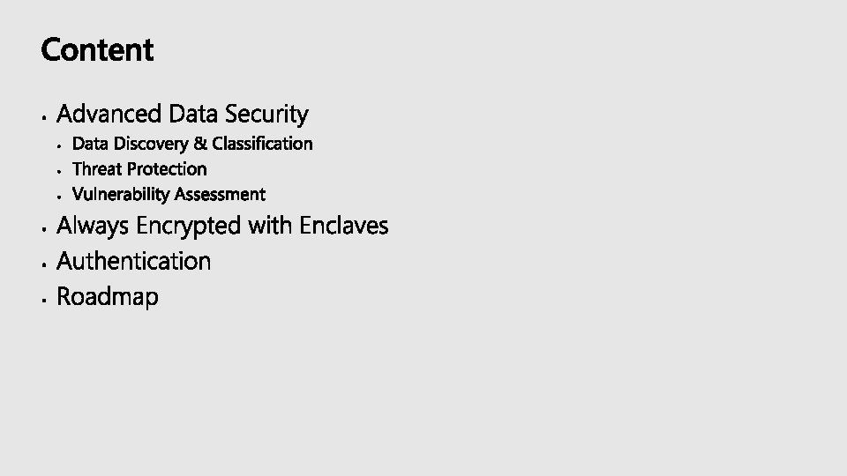Click the word Enclaves
847x476 pixels.
click(x=344, y=226)
